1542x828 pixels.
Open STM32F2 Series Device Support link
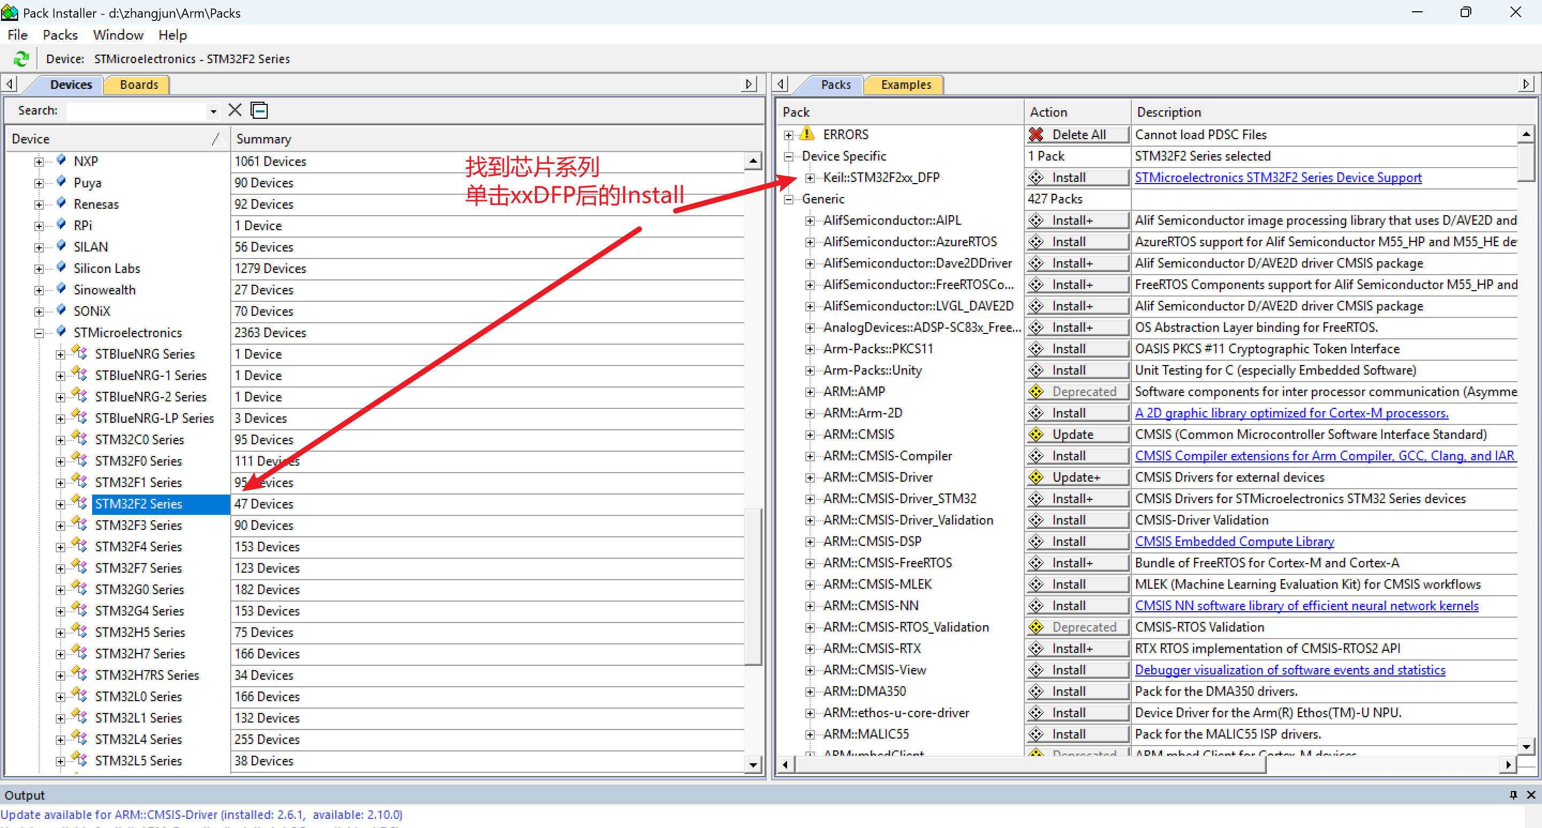pyautogui.click(x=1278, y=177)
